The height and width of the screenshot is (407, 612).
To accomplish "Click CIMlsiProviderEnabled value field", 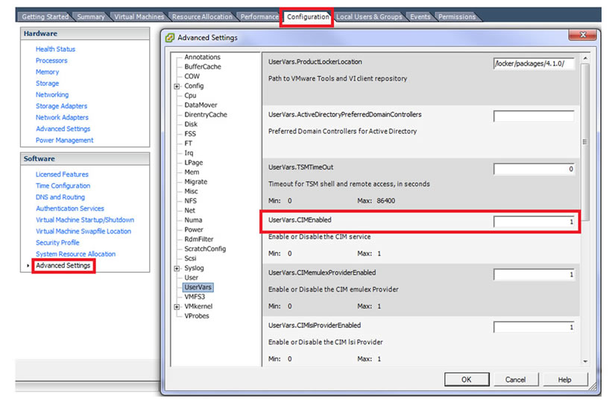I will click(534, 327).
